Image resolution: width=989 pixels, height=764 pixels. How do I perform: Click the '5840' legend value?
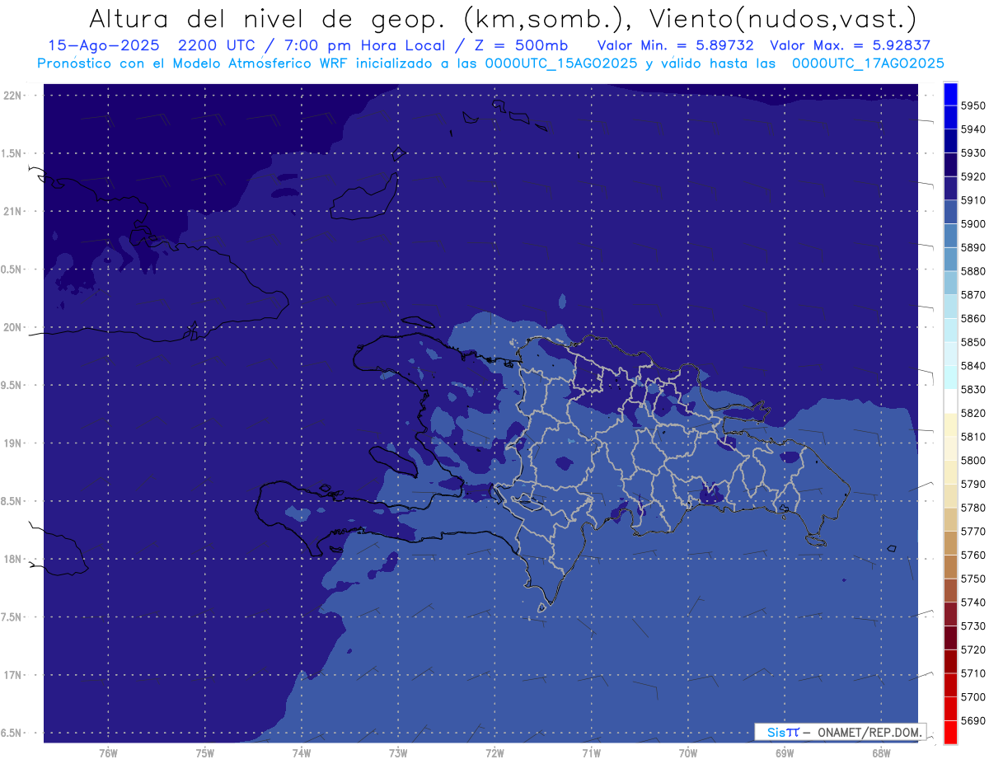tap(973, 366)
